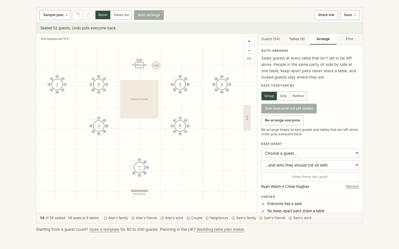Remove the Ryan Walsh keep-apart pair

tap(352, 186)
